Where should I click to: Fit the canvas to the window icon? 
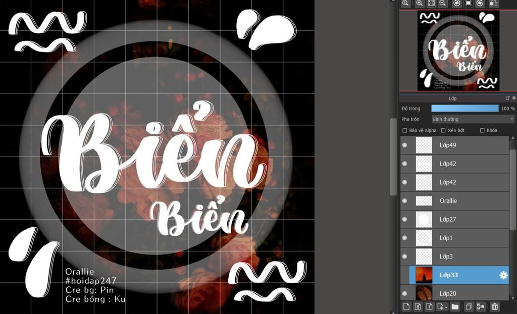(x=431, y=4)
